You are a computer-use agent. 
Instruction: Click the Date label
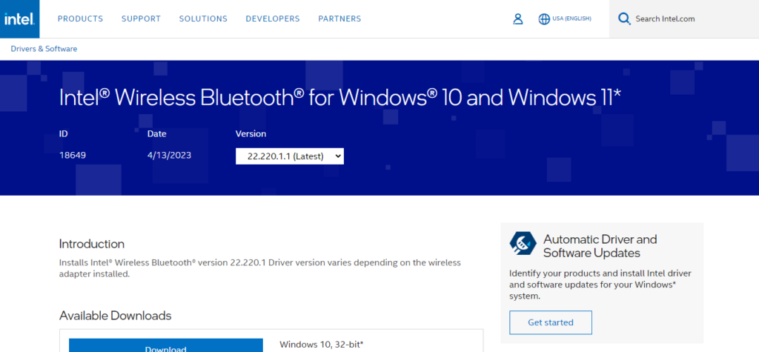[157, 133]
